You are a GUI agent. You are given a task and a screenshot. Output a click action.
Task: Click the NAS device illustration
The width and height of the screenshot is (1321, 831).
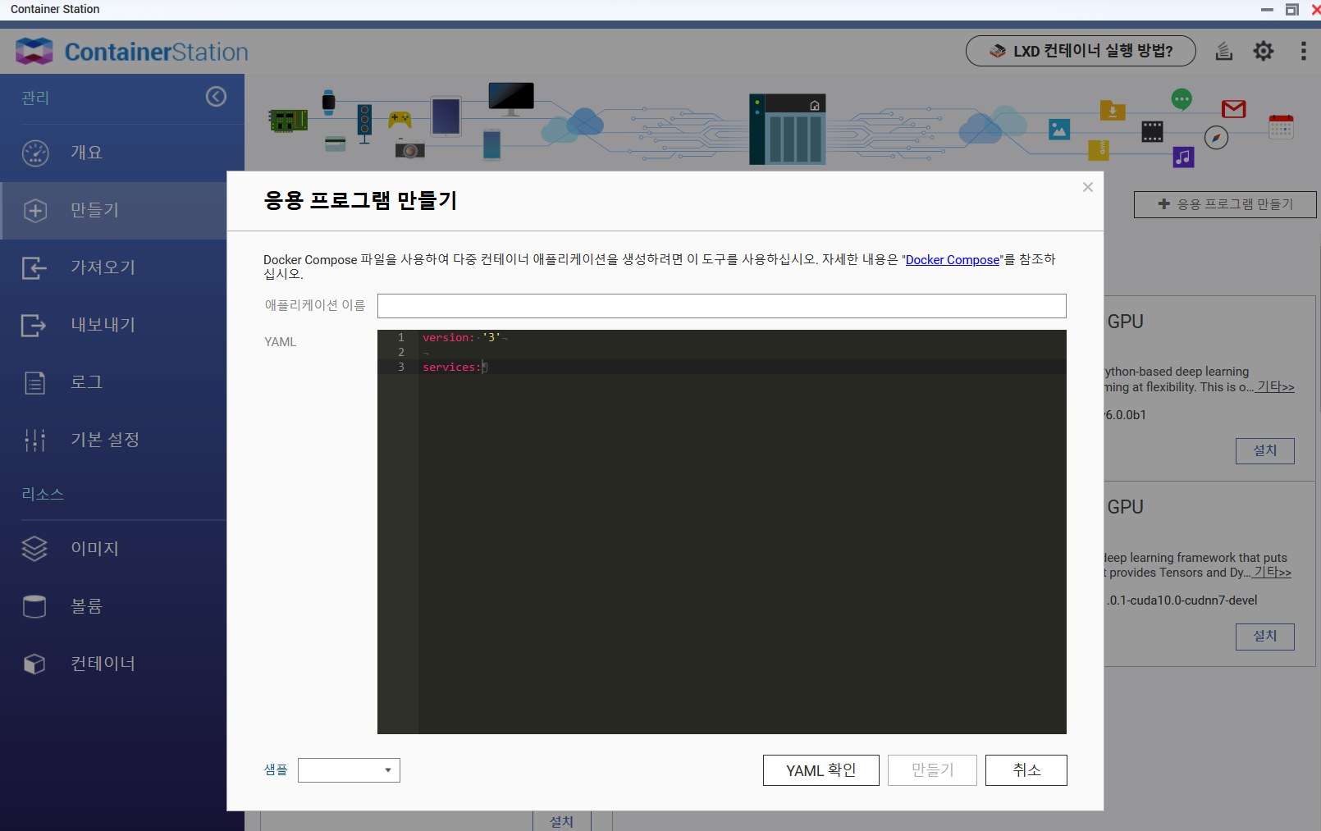tap(788, 129)
